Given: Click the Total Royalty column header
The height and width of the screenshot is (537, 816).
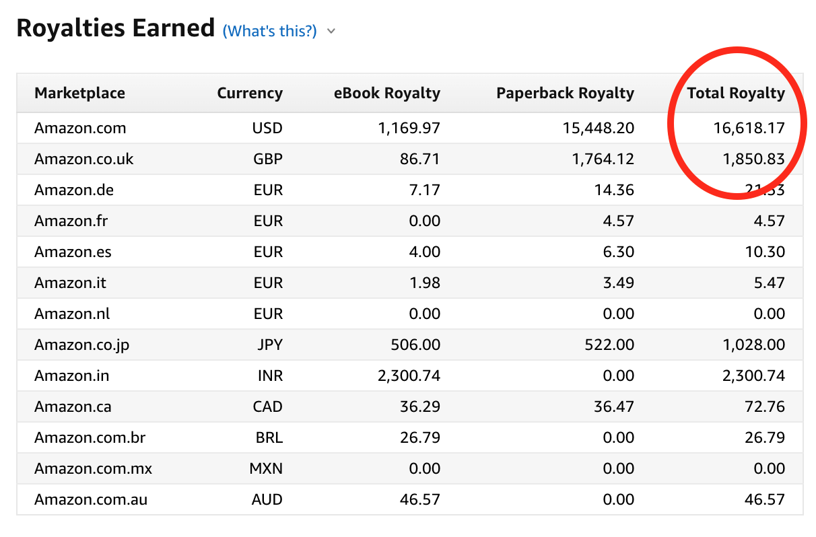Looking at the screenshot, I should [735, 93].
